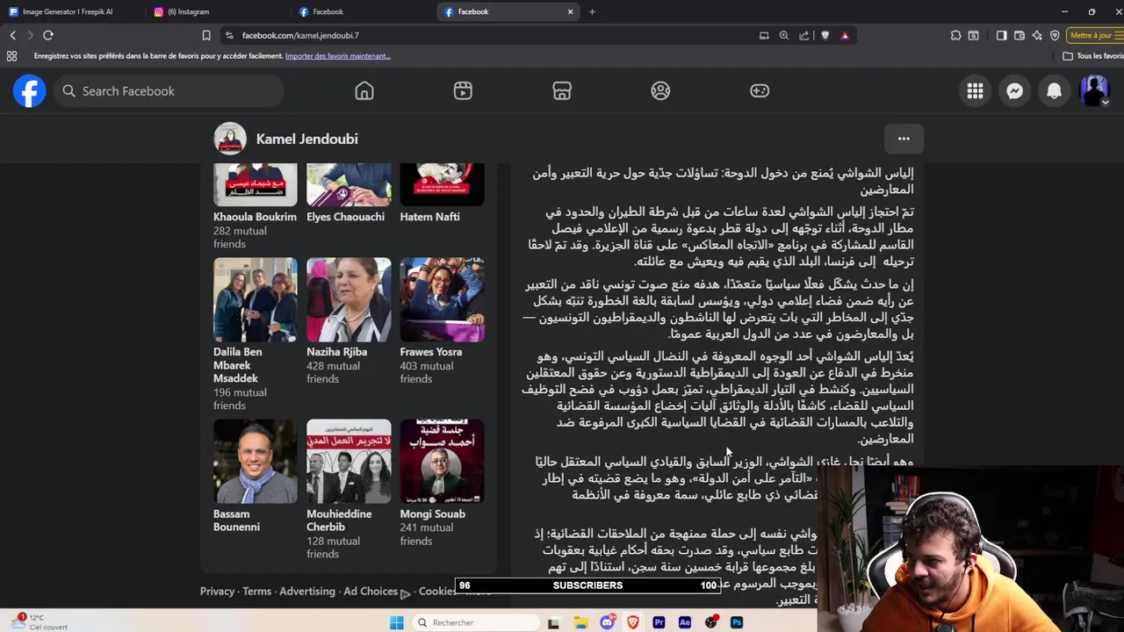Click the Naziha Rjiba name link
This screenshot has height=632, width=1124.
click(x=336, y=352)
